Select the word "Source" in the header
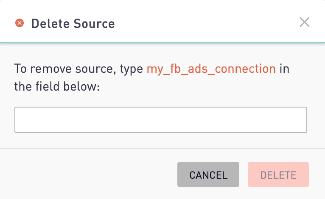 pyautogui.click(x=94, y=23)
